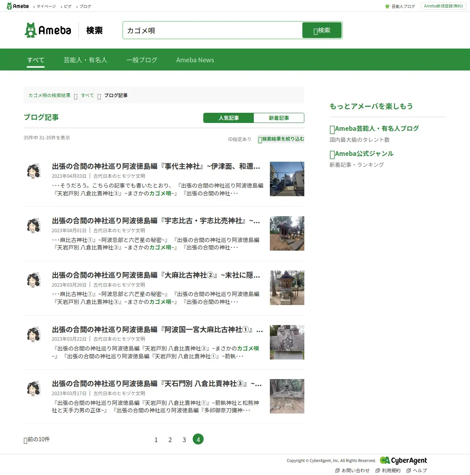470x475 pixels.
Task: Open author avatar for 2023年03月22日 post
Action: click(x=34, y=334)
